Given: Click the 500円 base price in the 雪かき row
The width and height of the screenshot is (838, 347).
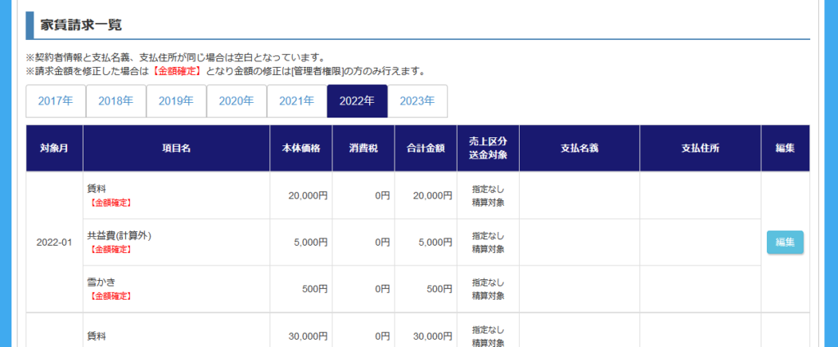Looking at the screenshot, I should click(315, 289).
